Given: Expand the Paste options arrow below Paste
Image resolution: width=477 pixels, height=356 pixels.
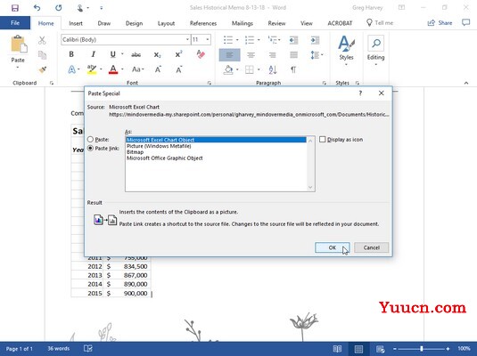Looking at the screenshot, I should [18, 67].
